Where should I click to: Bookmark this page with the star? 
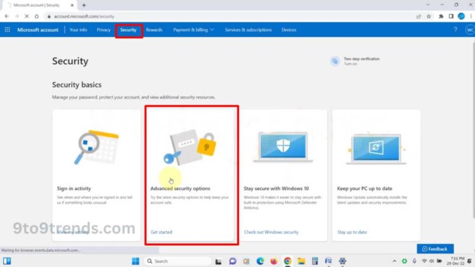pos(429,17)
